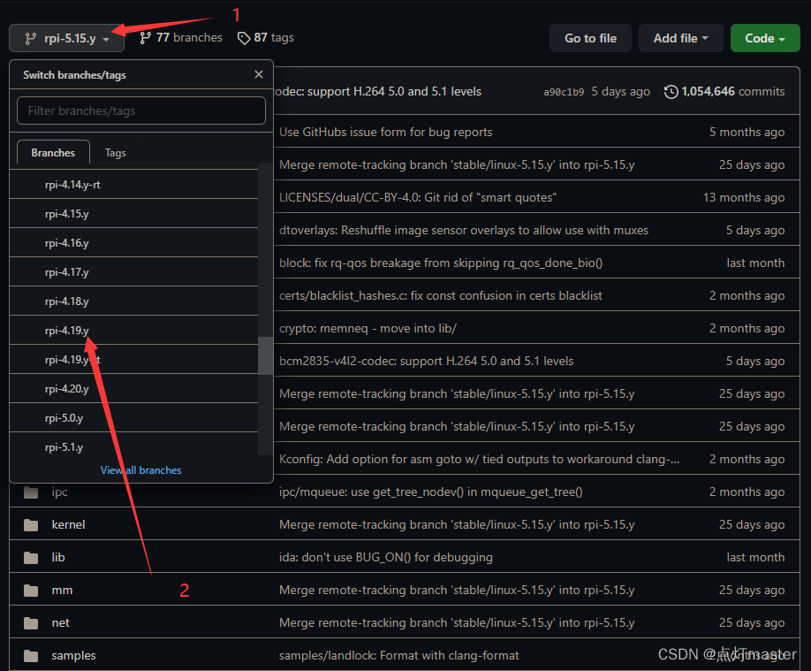Open the 1,054,646 commits history
The height and width of the screenshot is (671, 811).
(x=732, y=92)
